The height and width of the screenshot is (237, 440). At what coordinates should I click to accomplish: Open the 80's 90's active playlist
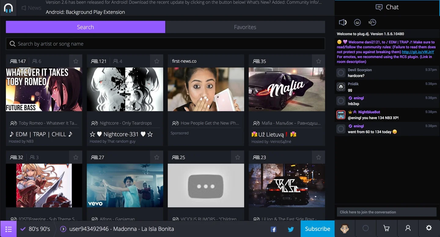click(39, 229)
